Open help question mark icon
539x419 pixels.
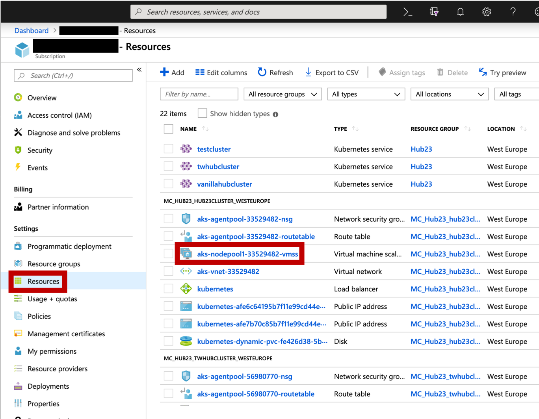[x=513, y=12]
